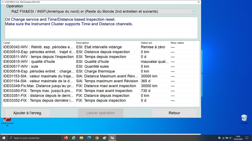Screen dimensions: 252x141
Task: Open the Paint app taskbar icon
Action: (x=104, y=138)
